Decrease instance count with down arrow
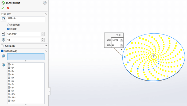Viewport: 187px width, 106px height. [42, 41]
